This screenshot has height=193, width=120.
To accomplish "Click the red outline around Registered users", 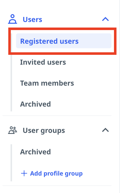I will (63, 29).
